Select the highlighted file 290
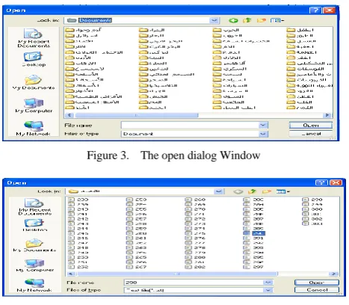Screen dimensions: 349x305 pyautogui.click(x=254, y=233)
